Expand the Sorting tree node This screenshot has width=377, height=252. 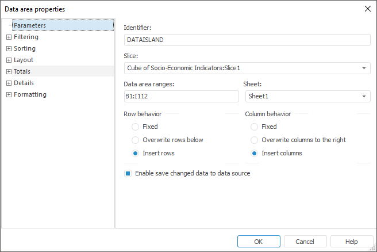pyautogui.click(x=9, y=49)
